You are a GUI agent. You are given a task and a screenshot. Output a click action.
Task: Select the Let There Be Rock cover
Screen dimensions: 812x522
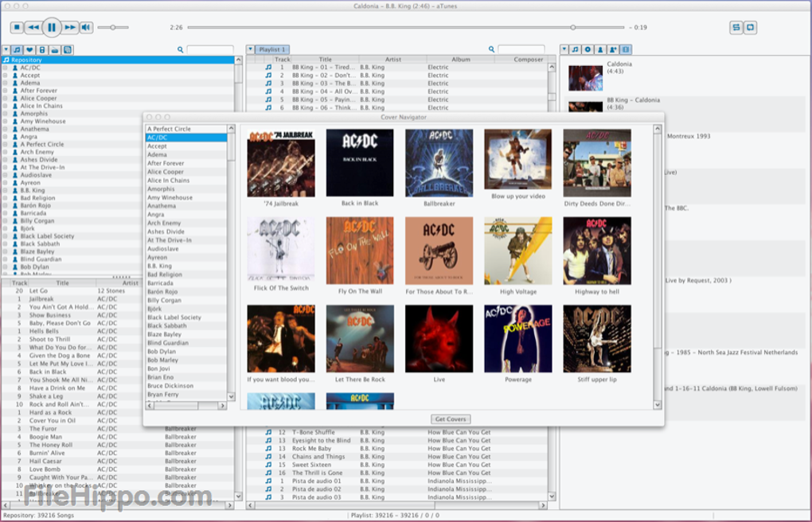(360, 339)
